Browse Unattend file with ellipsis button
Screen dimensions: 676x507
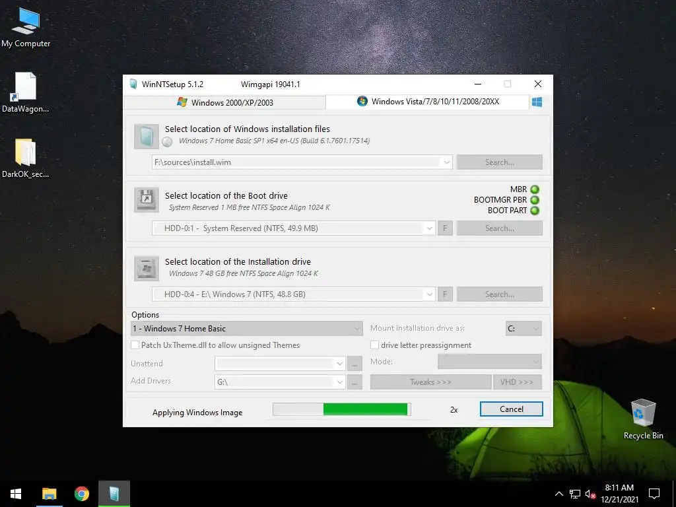pyautogui.click(x=355, y=364)
